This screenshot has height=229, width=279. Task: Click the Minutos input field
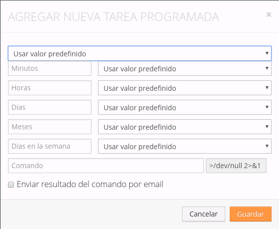50,68
